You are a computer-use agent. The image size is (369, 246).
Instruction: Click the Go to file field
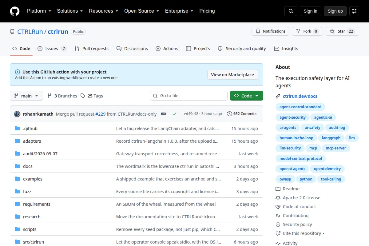[189, 96]
